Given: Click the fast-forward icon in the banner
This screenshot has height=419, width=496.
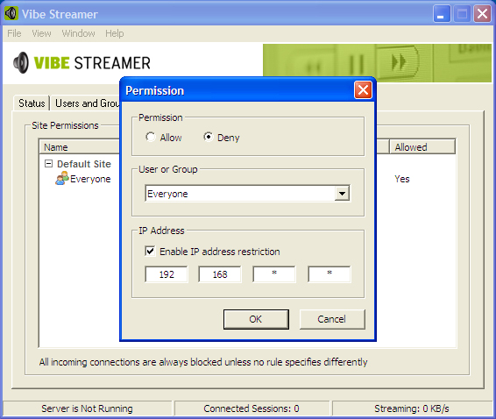Looking at the screenshot, I should pyautogui.click(x=398, y=61).
